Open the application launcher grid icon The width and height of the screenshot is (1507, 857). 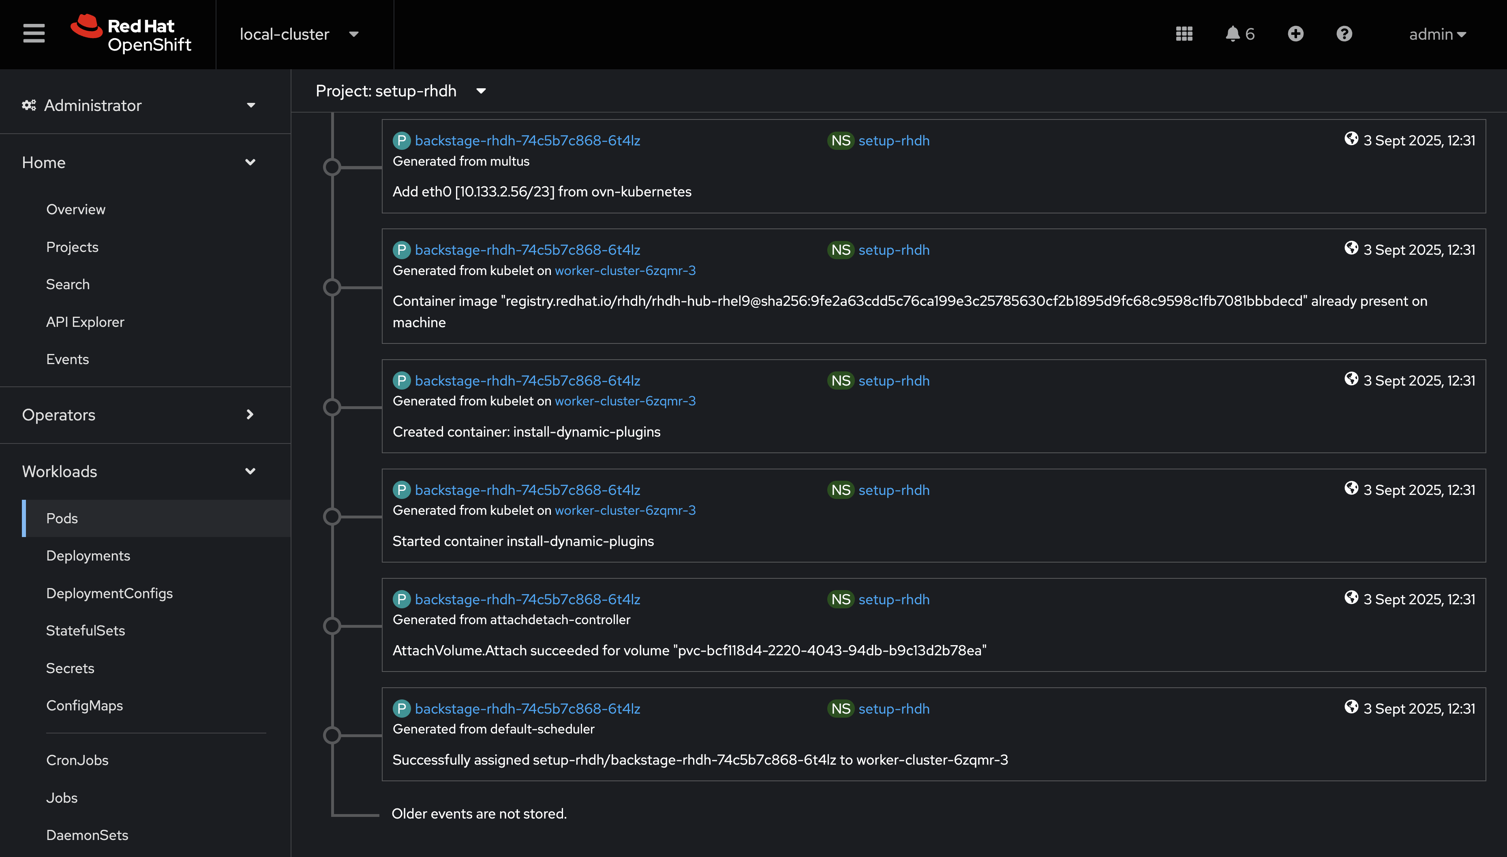(x=1184, y=34)
